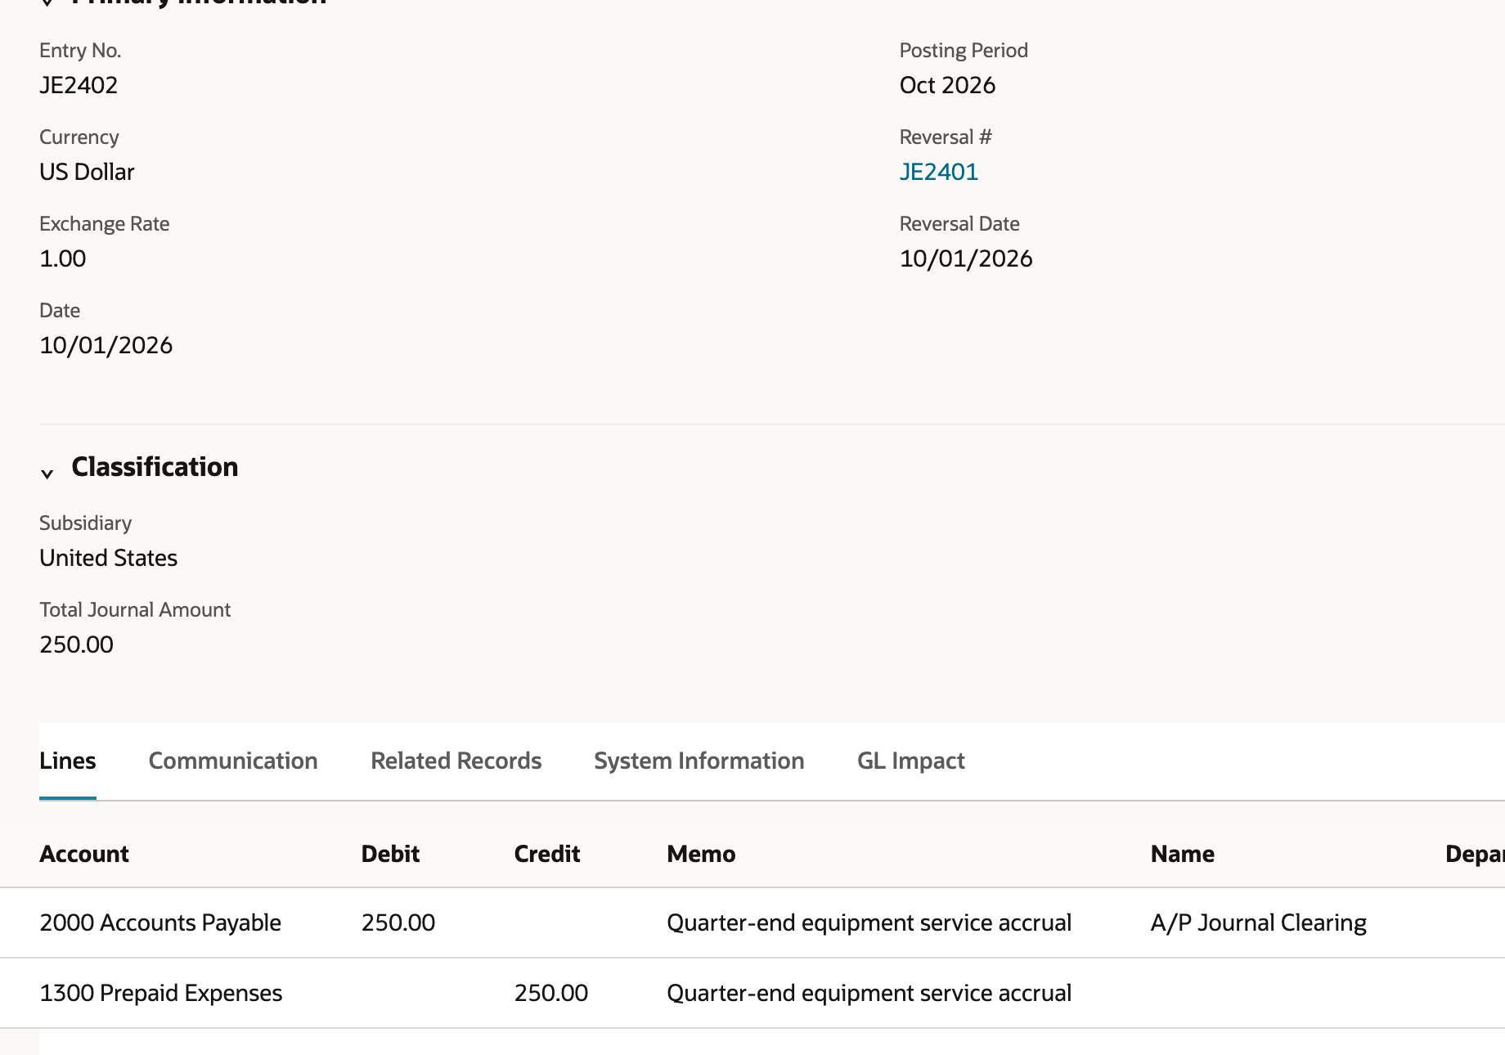The height and width of the screenshot is (1055, 1505).
Task: Open the Communication tab
Action: coord(233,761)
